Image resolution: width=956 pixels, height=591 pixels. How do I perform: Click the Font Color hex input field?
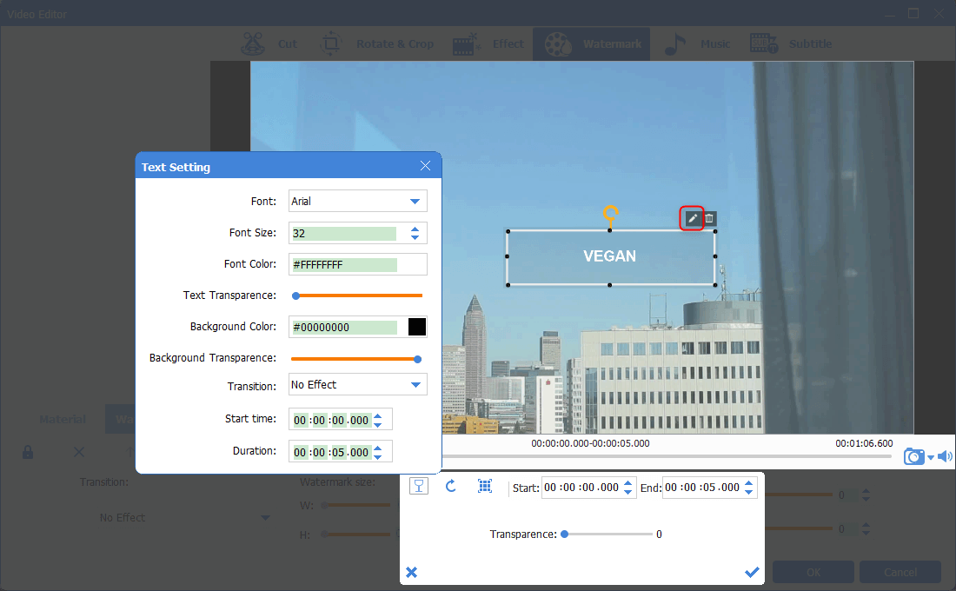point(344,264)
